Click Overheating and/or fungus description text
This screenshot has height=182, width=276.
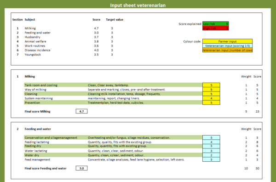click(x=129, y=138)
